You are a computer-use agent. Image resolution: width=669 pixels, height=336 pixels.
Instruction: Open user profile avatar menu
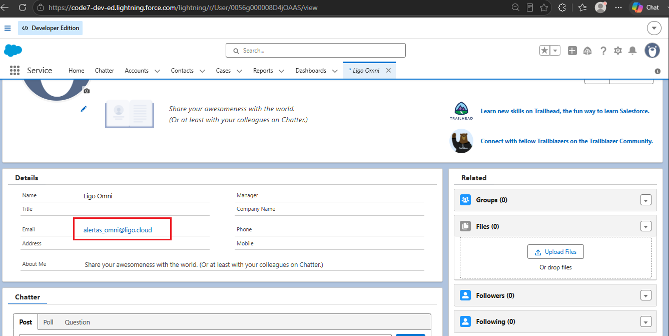pos(652,50)
